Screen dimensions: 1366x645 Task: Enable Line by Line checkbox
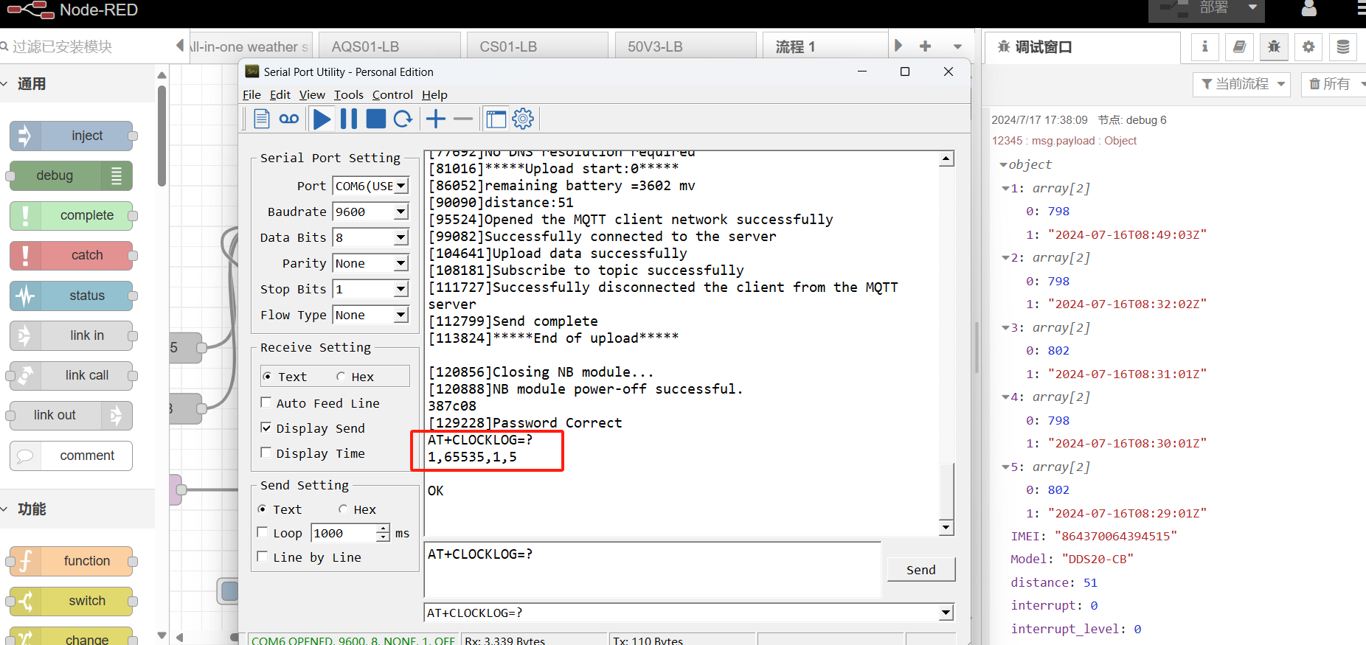click(262, 557)
